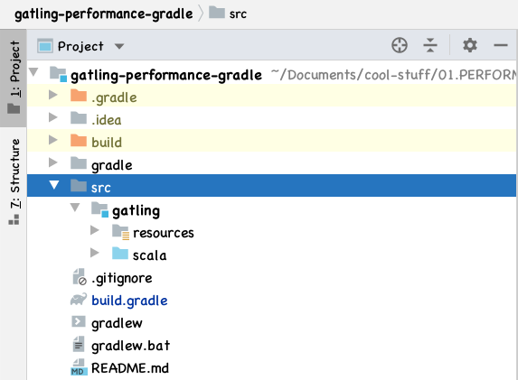This screenshot has width=518, height=380.
Task: Click the root project module folder icon
Action: 58,74
